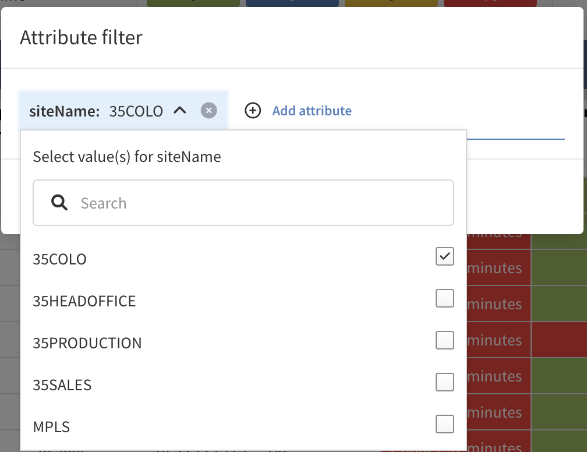The width and height of the screenshot is (587, 452).
Task: Check the MPLS checkbox
Action: (445, 424)
